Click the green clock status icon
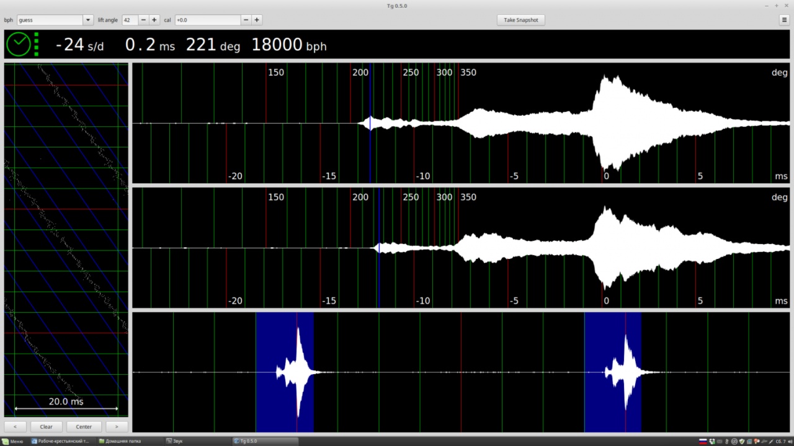The image size is (794, 446). [19, 44]
